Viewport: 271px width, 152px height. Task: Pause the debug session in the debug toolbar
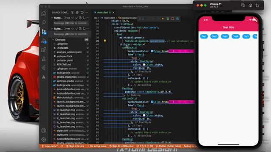[144, 19]
